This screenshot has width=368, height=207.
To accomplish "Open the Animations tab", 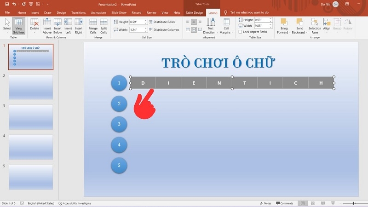I will 98,12.
